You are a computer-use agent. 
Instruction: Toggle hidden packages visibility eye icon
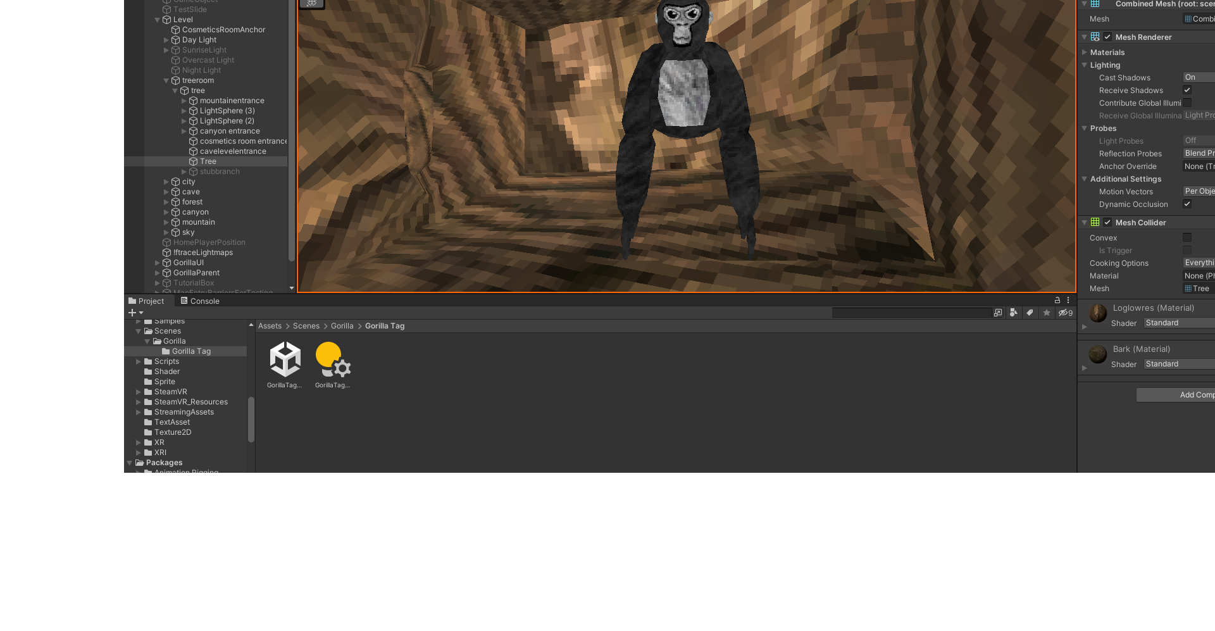pos(1066,313)
